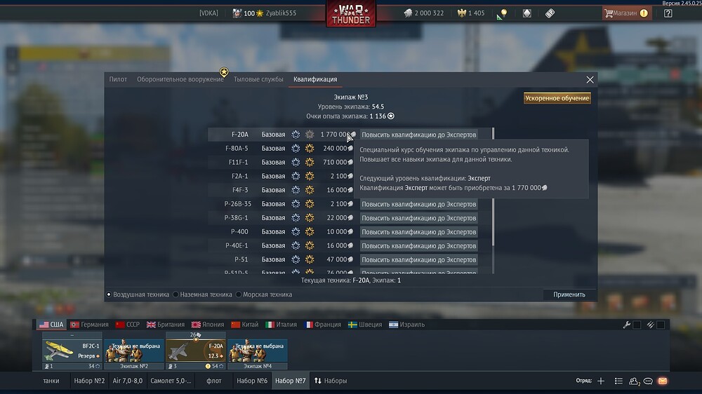Open the wrench settings icon
702x394 pixels.
627,325
